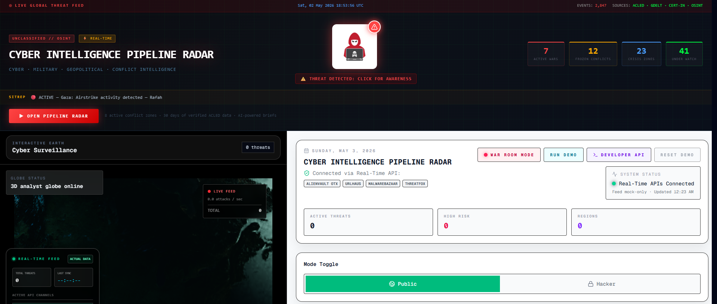Click the High Risk stat card
The width and height of the screenshot is (717, 304).
coord(502,222)
